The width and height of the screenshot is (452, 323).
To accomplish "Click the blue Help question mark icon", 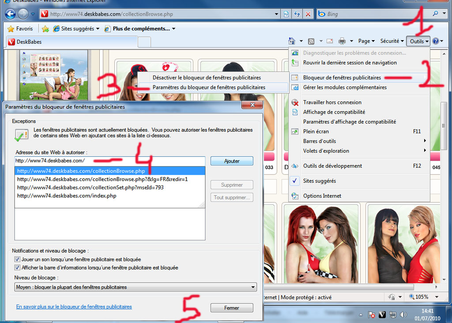I will [x=435, y=41].
